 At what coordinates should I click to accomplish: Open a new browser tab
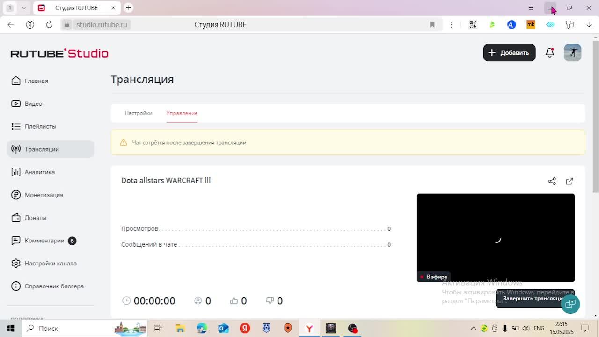pyautogui.click(x=128, y=8)
